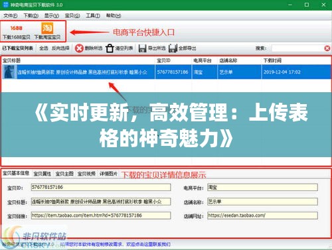332x250 pixels.
Task: Click the 宝贝链接 URL field
Action: pos(101,216)
